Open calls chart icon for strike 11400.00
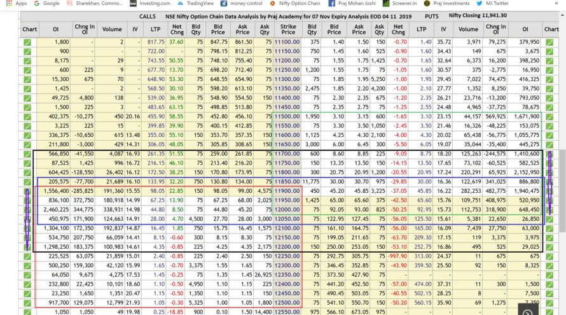The width and height of the screenshot is (566, 315). 27,98
